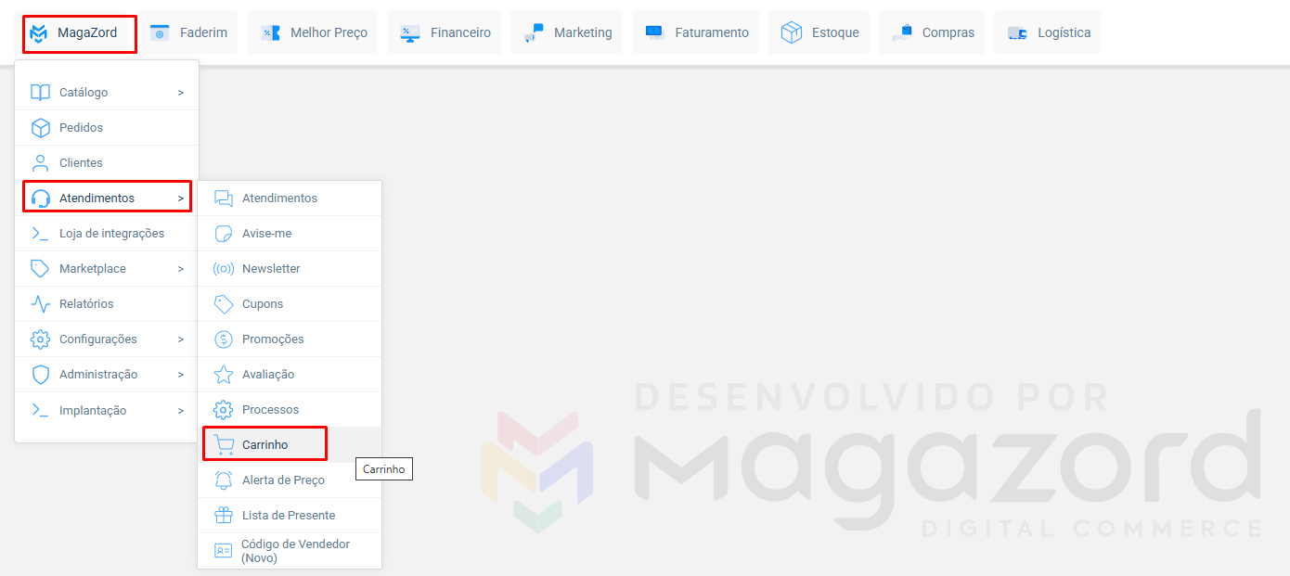Click the Marketplace tag icon
This screenshot has width=1290, height=576.
(40, 269)
